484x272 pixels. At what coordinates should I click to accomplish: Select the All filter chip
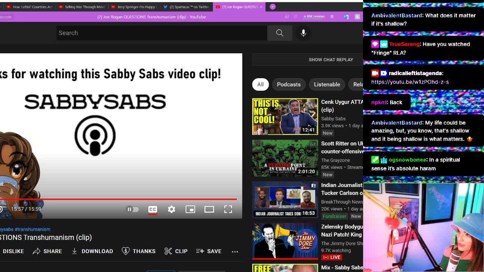pyautogui.click(x=261, y=84)
